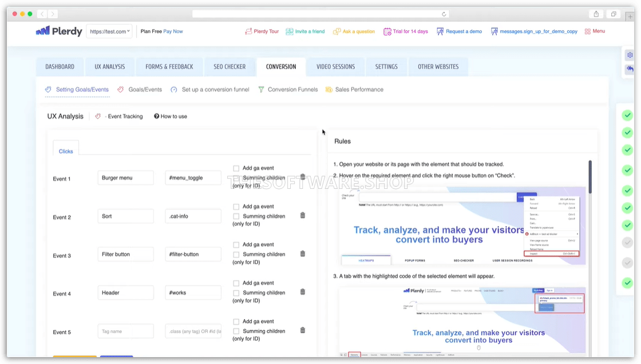Click the Rules panel scrollbar
Viewport: 641px width, 364px height.
click(590, 177)
